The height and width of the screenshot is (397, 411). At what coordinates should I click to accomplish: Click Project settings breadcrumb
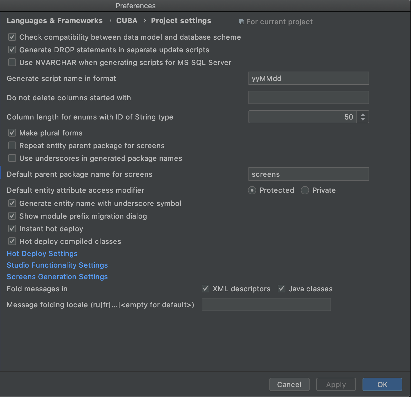pyautogui.click(x=181, y=21)
